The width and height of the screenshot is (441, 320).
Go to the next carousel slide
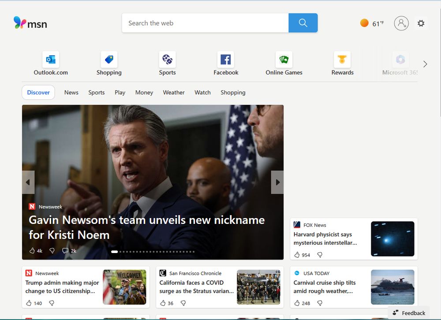click(x=277, y=182)
